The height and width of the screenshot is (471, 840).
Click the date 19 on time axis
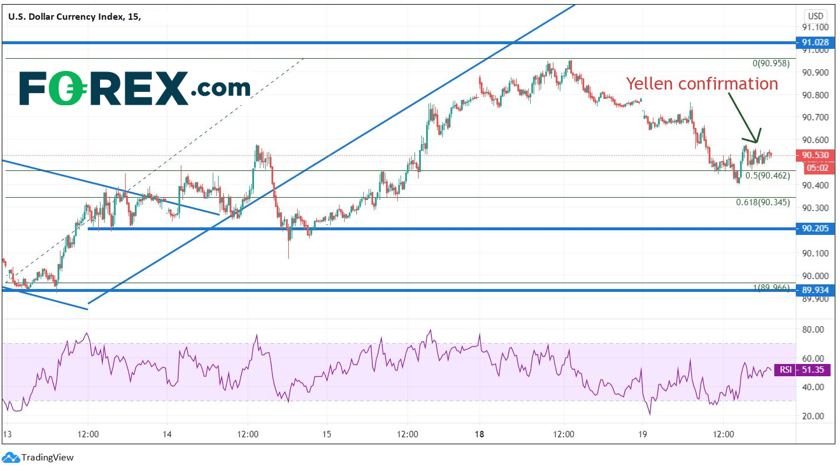(642, 434)
